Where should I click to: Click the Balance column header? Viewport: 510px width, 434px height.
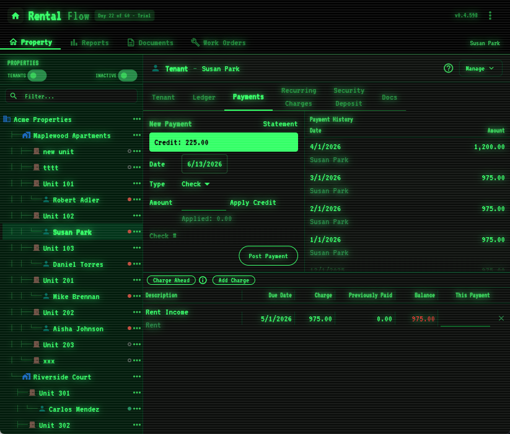(424, 295)
